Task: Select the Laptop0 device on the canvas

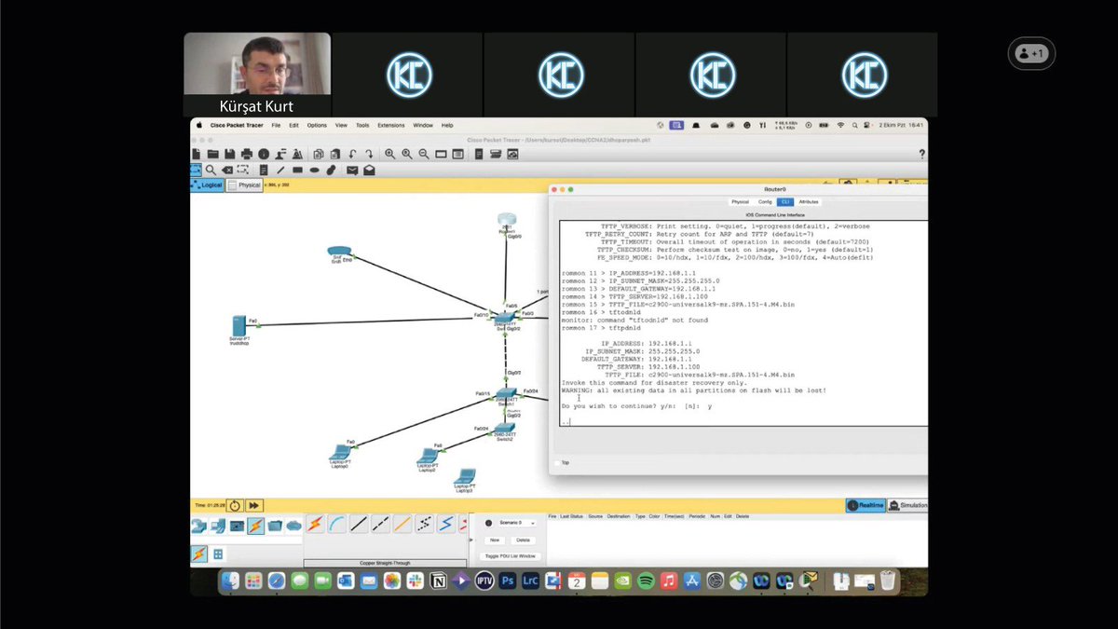Action: point(339,452)
